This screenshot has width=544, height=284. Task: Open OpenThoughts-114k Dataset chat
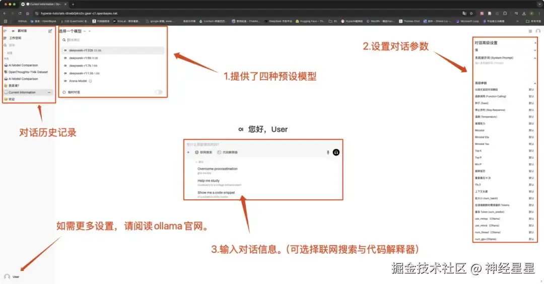click(28, 72)
